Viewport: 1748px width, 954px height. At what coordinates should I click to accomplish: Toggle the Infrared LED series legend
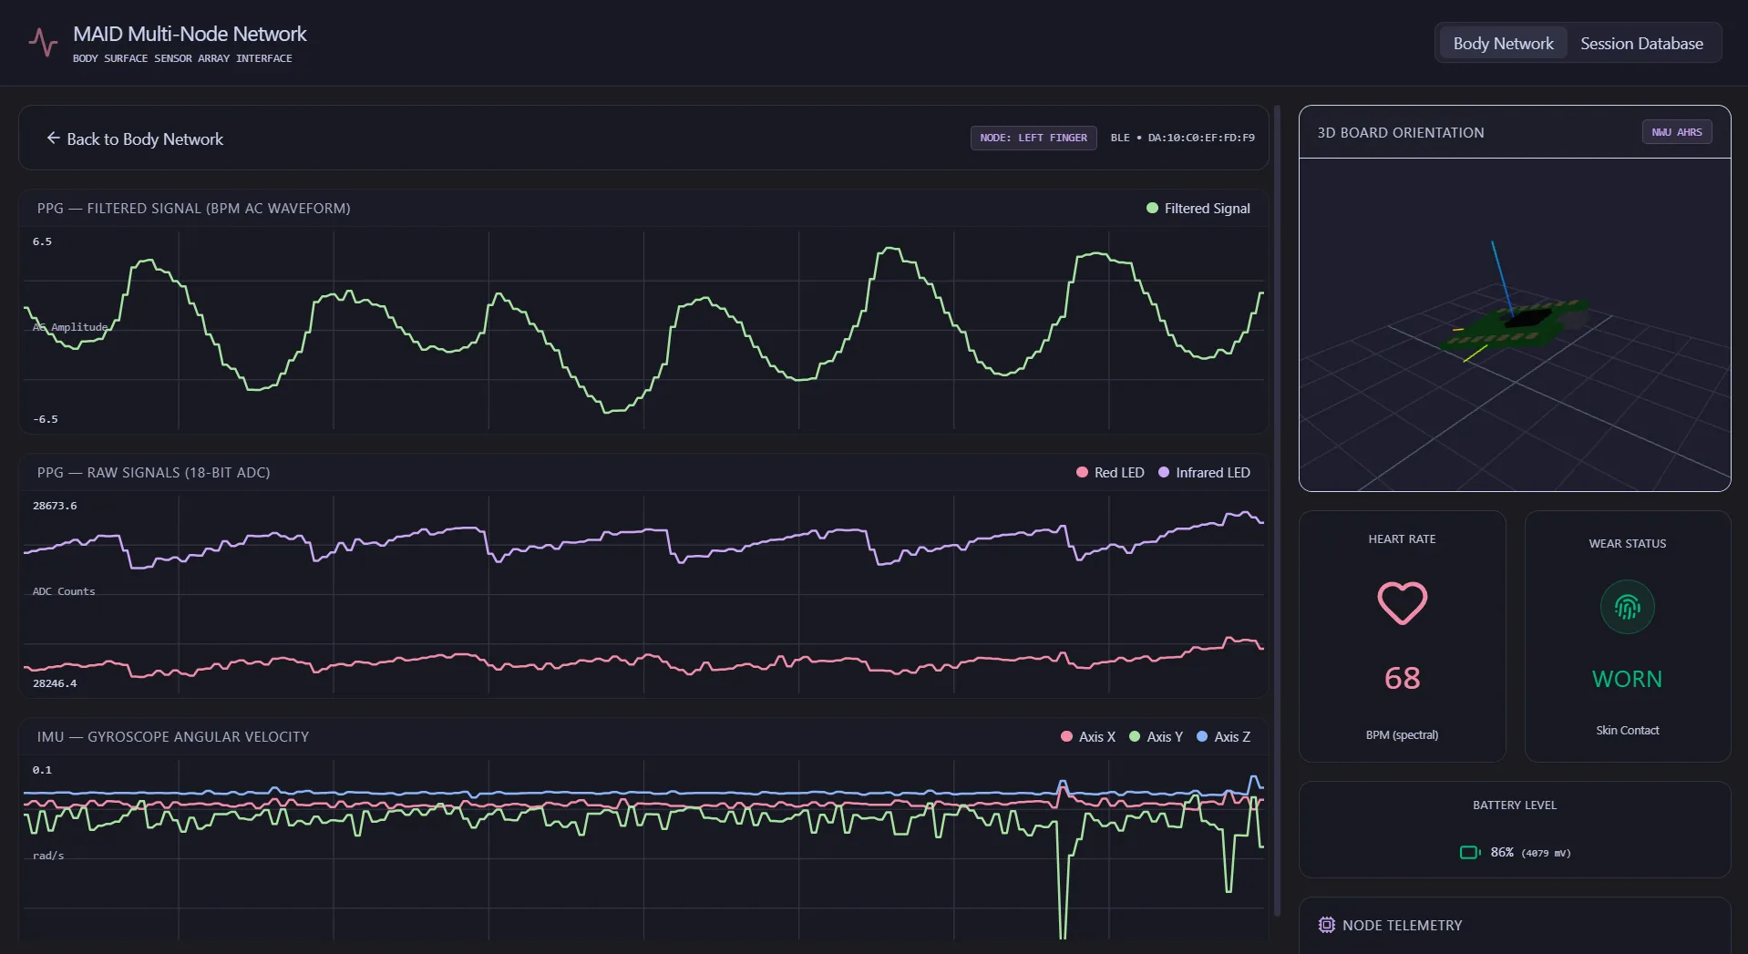coord(1204,473)
